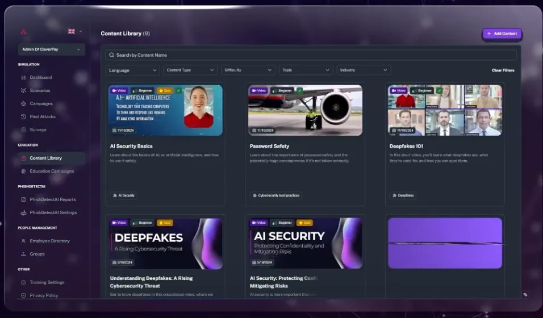Click the Privacy Policy shield icon

tap(23, 295)
